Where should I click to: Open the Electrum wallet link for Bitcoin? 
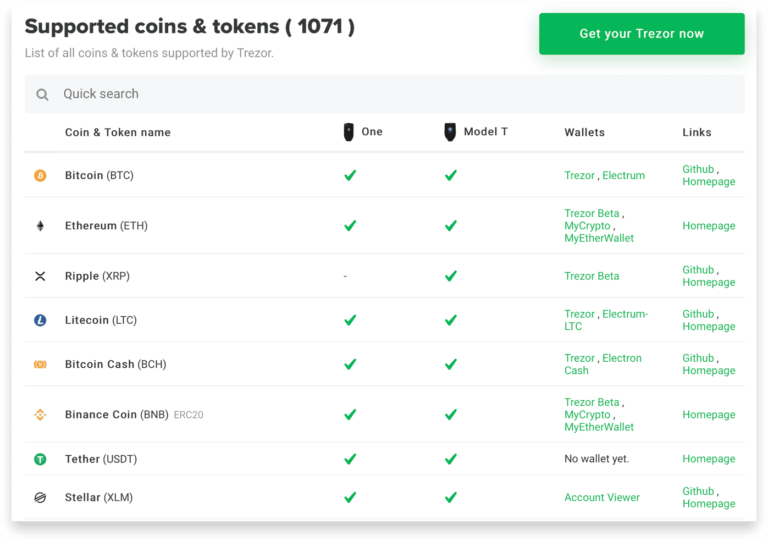click(623, 175)
